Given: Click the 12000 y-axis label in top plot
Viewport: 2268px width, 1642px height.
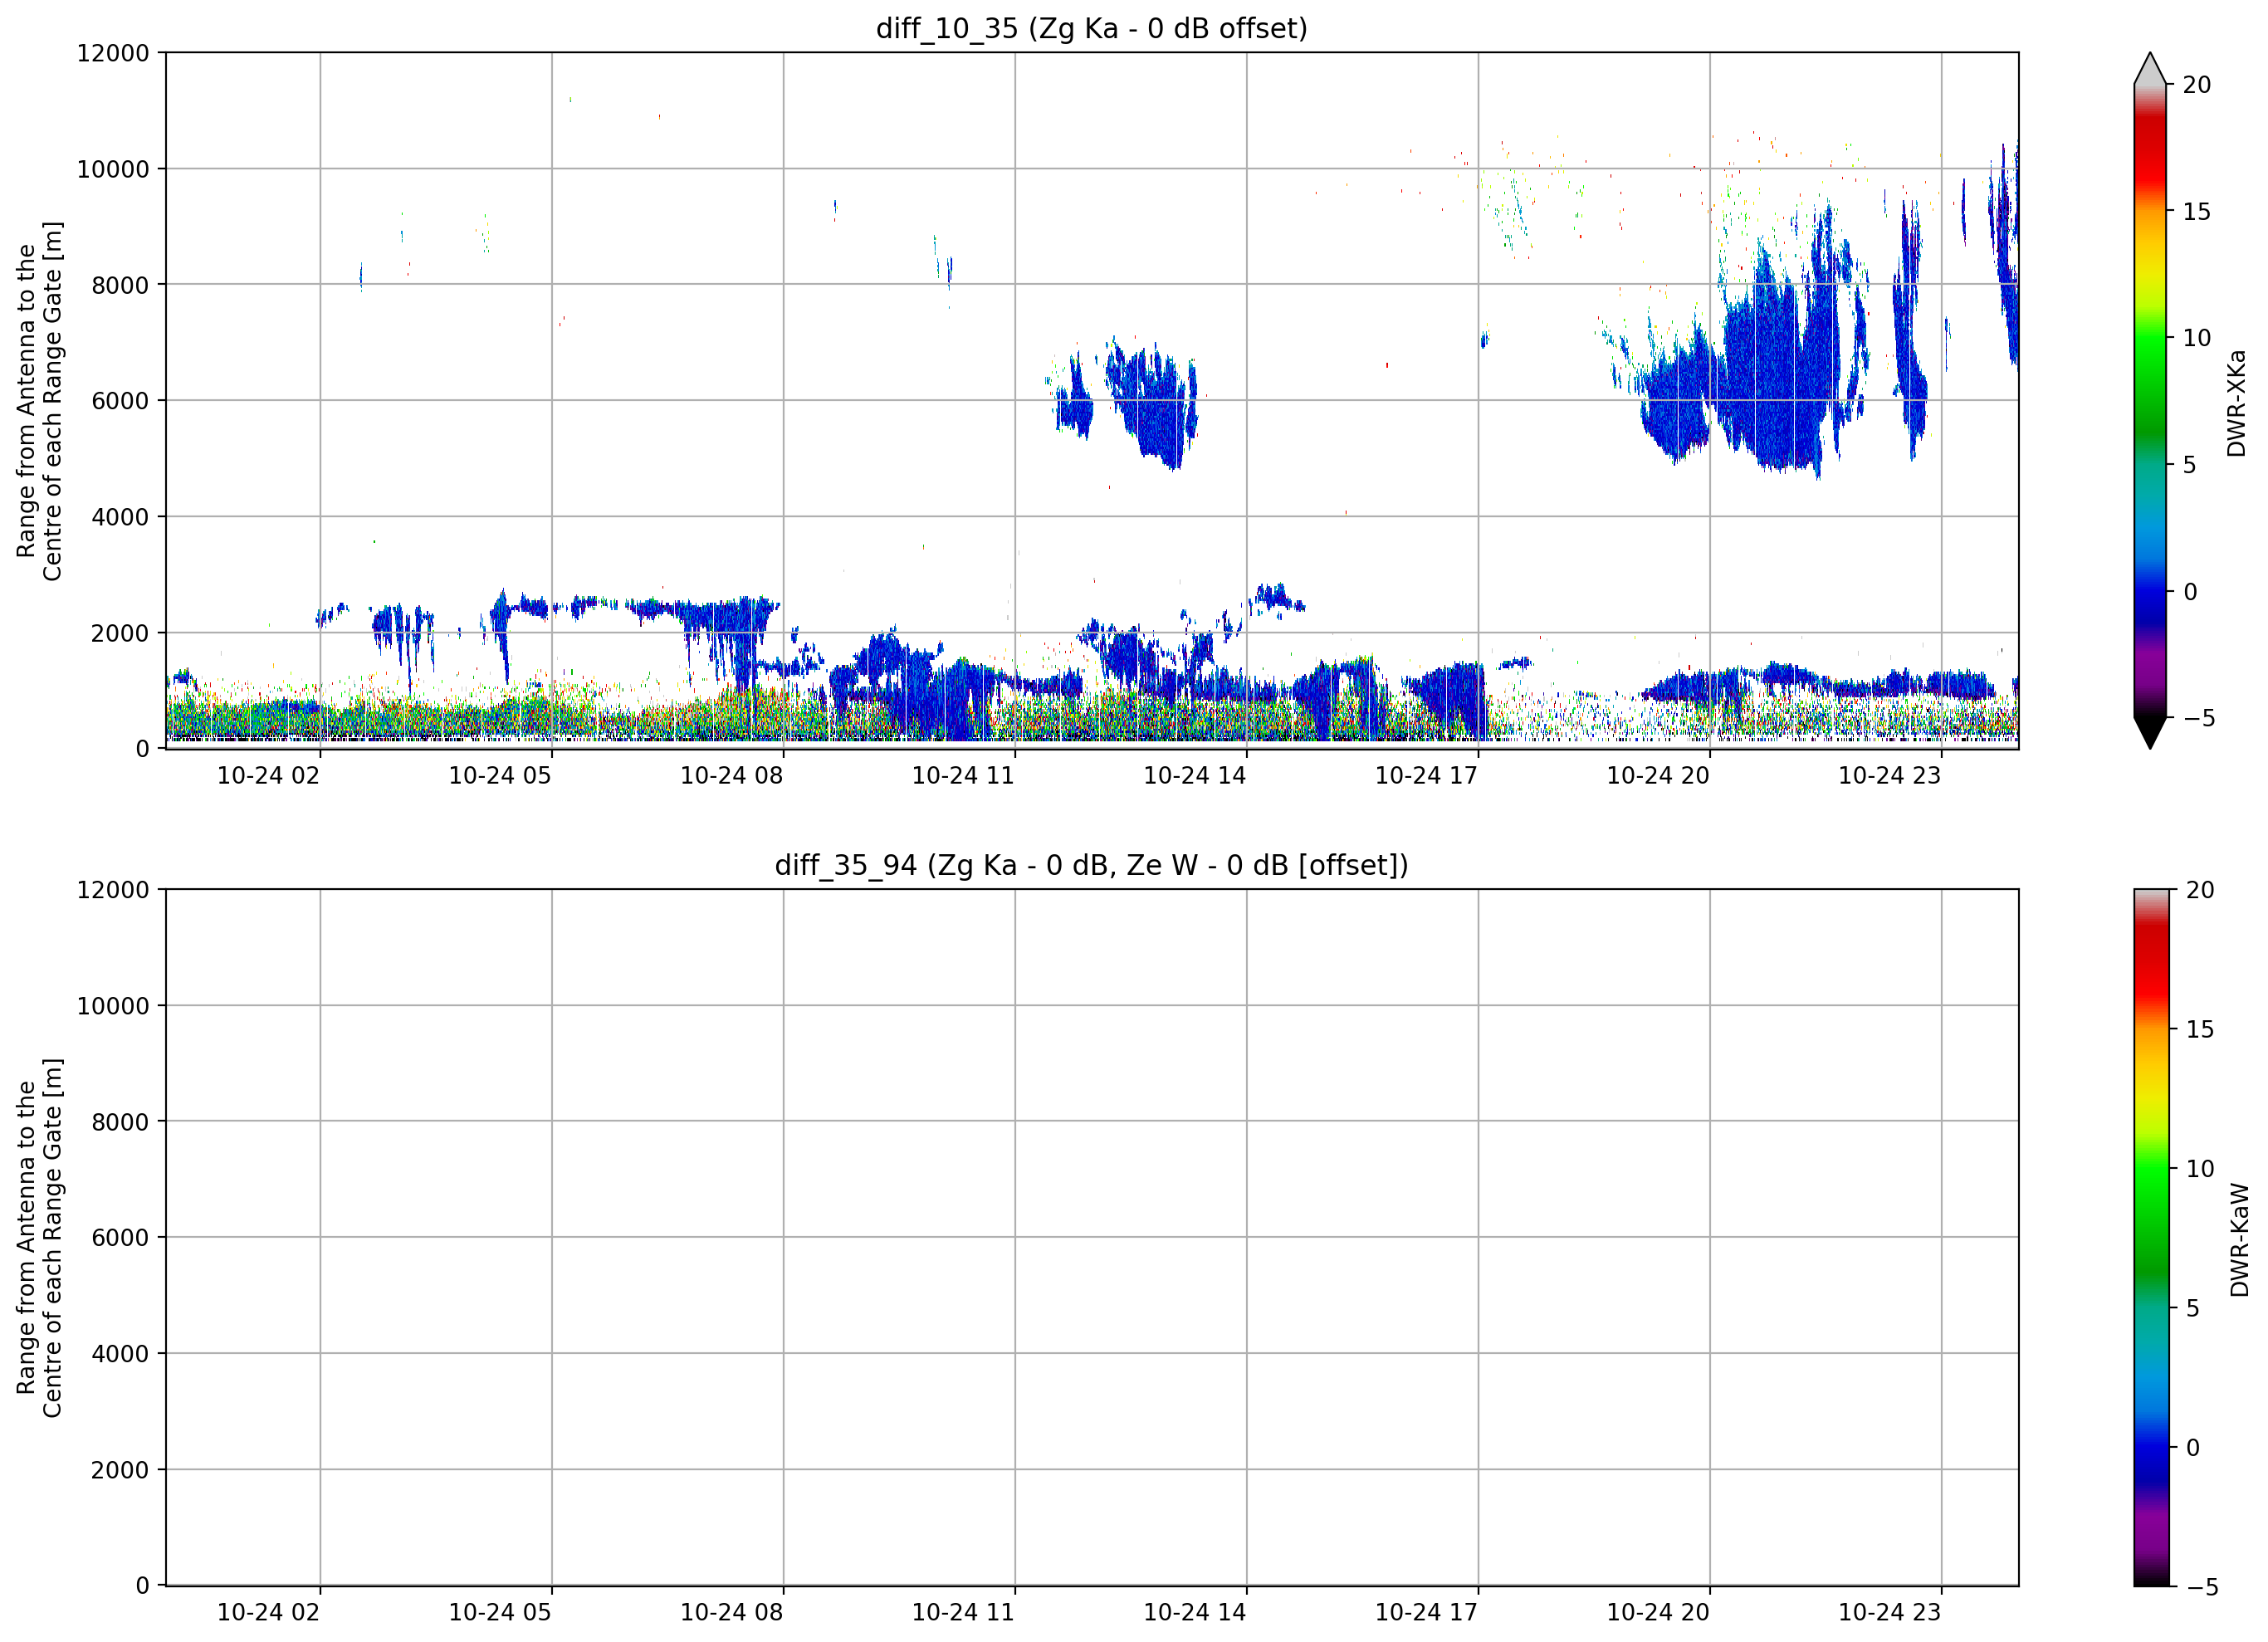Looking at the screenshot, I should (x=113, y=53).
